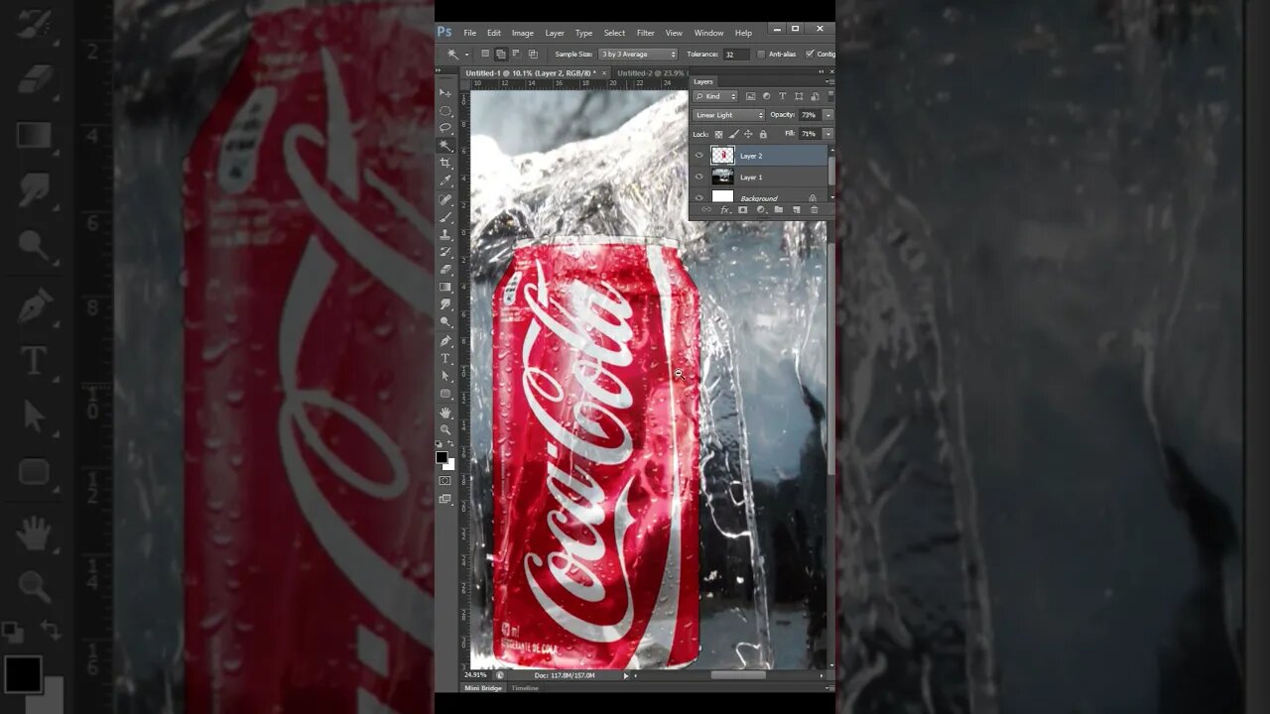This screenshot has width=1270, height=714.
Task: Select the Magic Wand tool in toolbox
Action: [445, 145]
